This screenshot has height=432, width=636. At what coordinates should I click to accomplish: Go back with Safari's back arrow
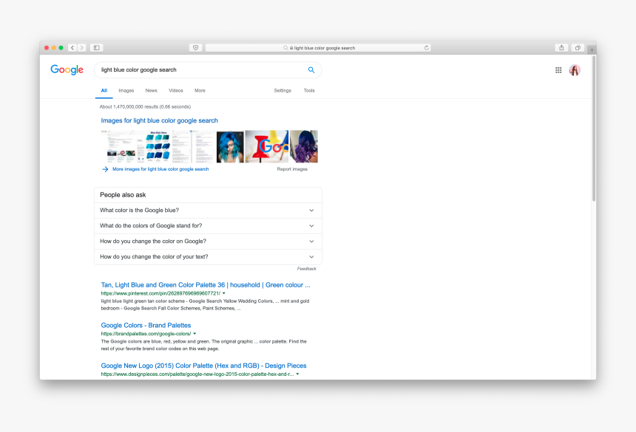click(x=72, y=48)
